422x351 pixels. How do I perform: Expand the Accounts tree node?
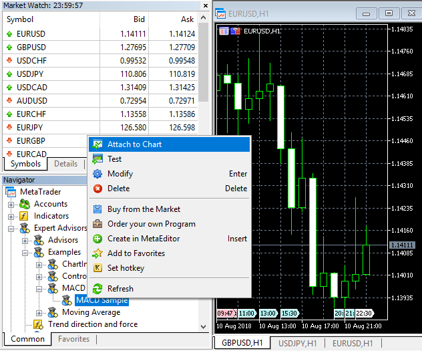(11, 205)
